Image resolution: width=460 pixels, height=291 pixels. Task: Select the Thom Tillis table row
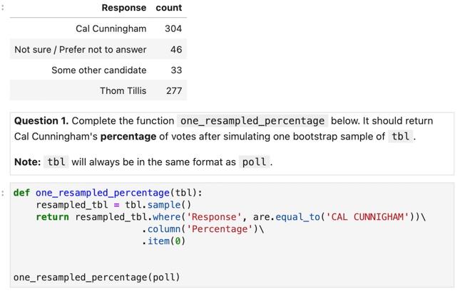(98, 90)
